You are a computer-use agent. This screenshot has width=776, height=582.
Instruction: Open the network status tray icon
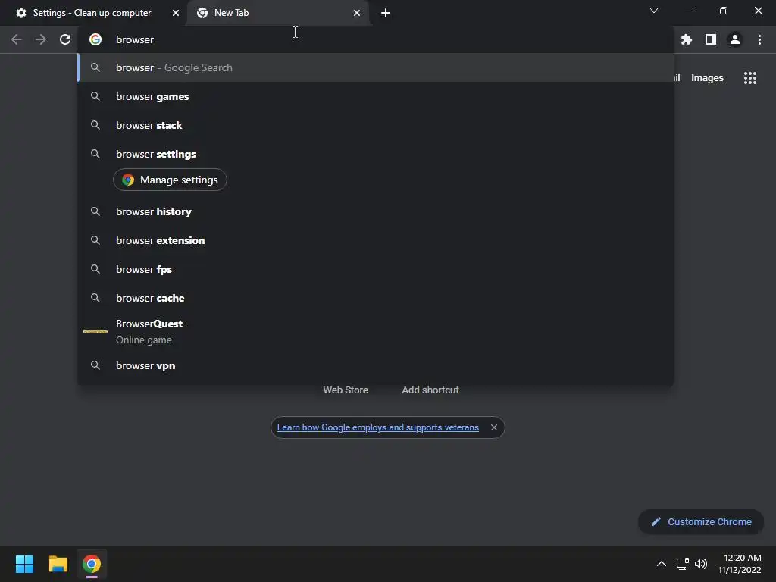pyautogui.click(x=683, y=564)
